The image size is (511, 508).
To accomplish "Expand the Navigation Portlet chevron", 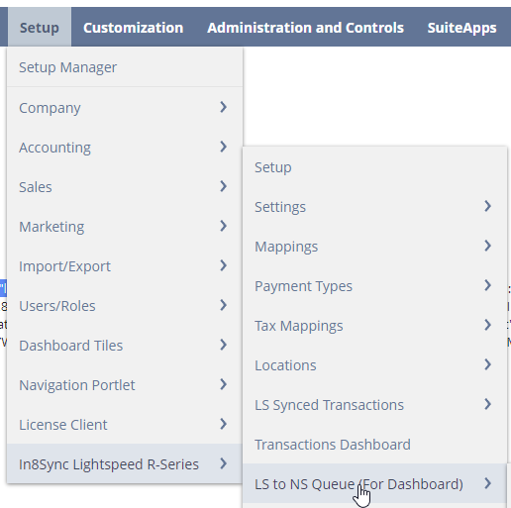I will coord(224,384).
